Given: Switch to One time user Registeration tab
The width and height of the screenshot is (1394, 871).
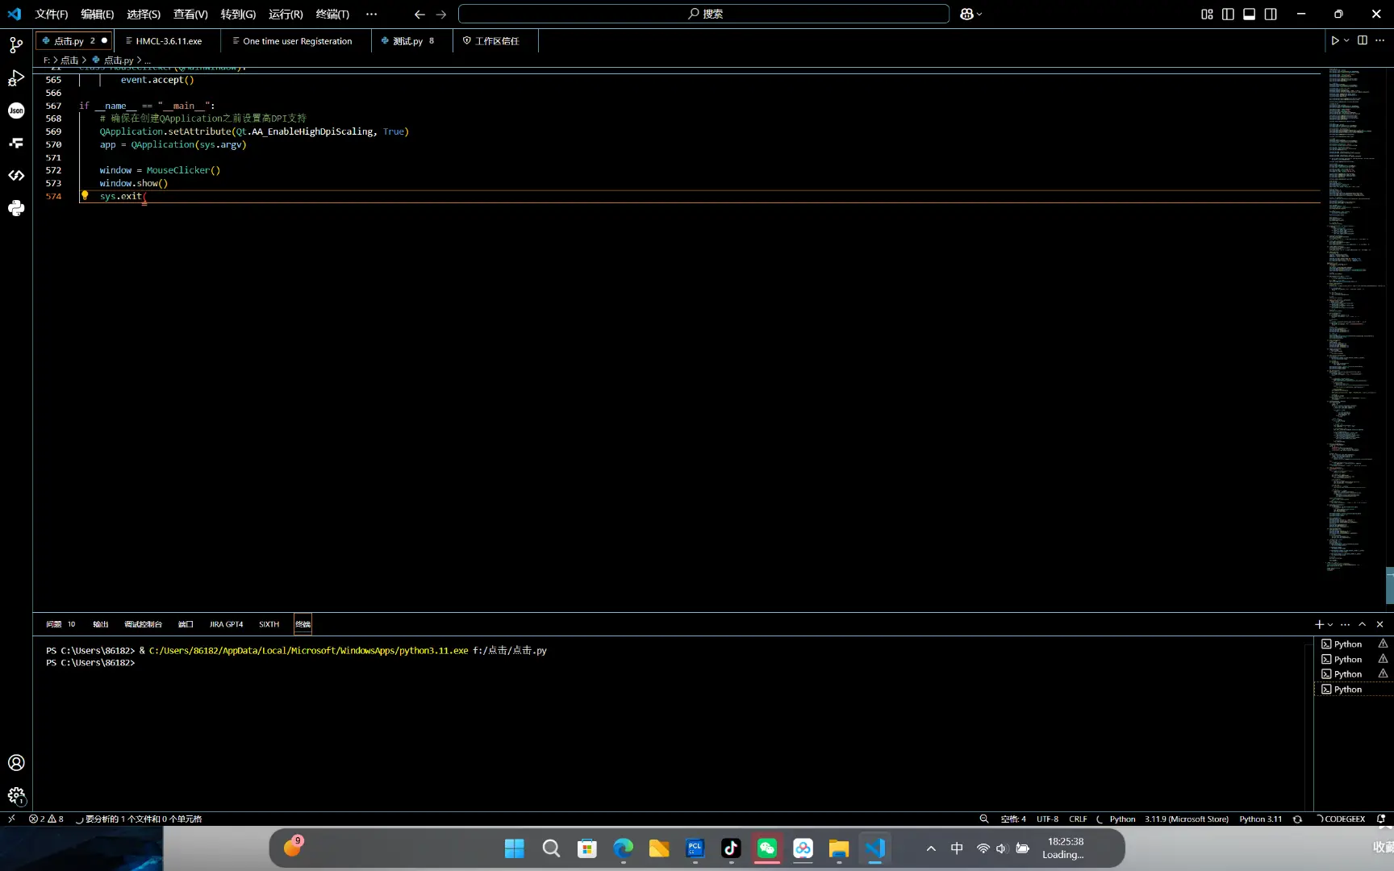Looking at the screenshot, I should (x=296, y=41).
